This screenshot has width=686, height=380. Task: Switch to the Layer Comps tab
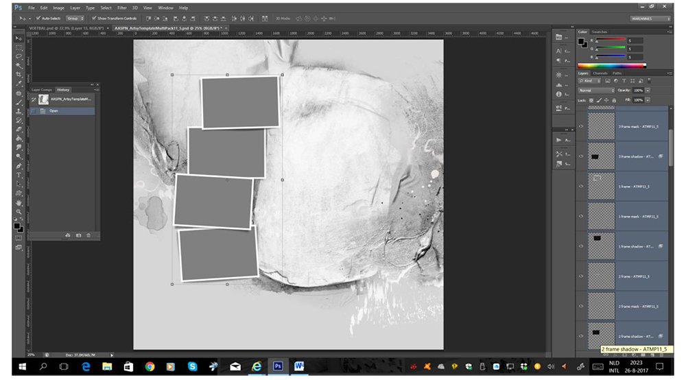42,90
